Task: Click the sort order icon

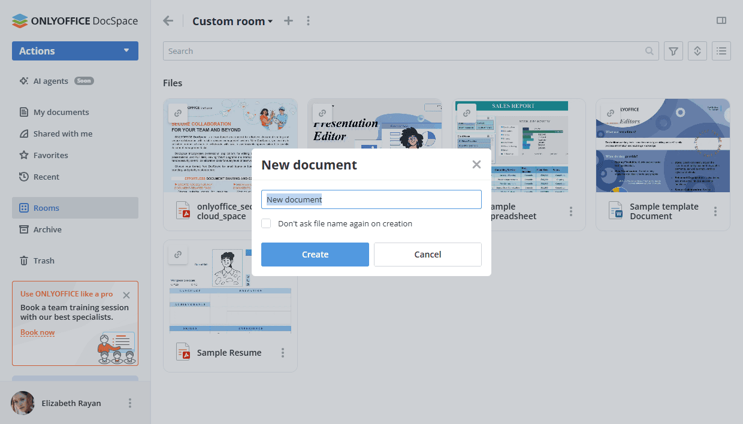Action: click(697, 51)
